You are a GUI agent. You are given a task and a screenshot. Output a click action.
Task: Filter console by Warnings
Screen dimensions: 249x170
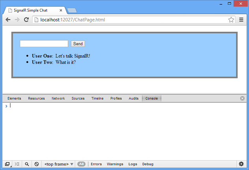point(115,164)
